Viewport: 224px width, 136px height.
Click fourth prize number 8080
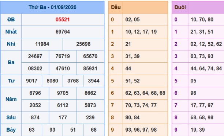pos(52,81)
